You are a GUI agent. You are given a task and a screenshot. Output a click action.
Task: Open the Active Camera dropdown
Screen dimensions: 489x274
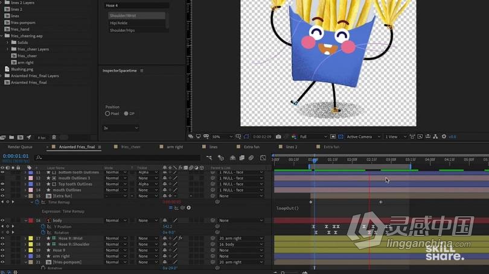363,137
